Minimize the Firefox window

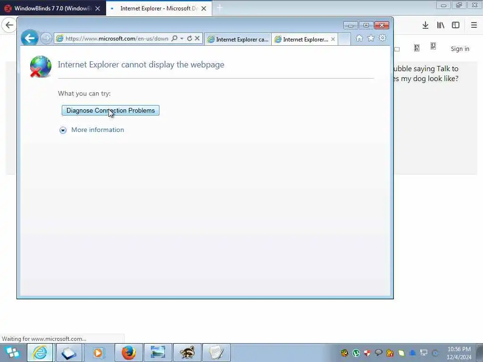[x=443, y=5]
